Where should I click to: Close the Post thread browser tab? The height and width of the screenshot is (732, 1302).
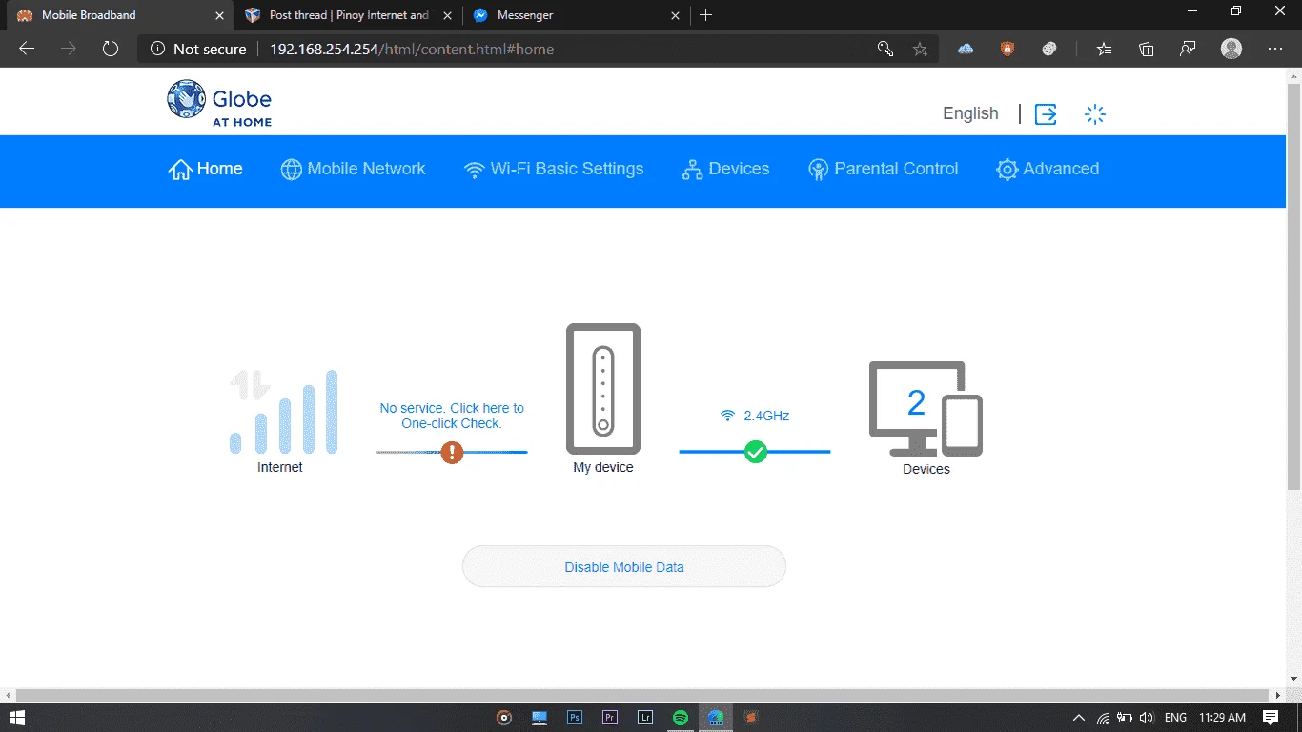pos(447,15)
